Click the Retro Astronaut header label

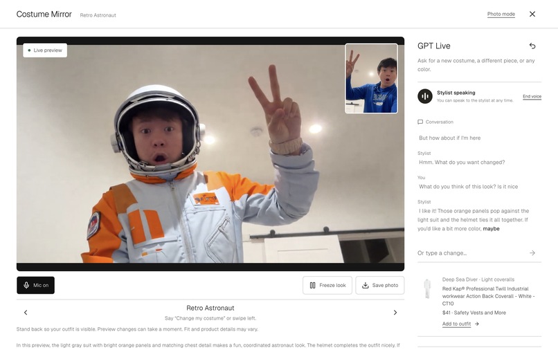pos(98,15)
